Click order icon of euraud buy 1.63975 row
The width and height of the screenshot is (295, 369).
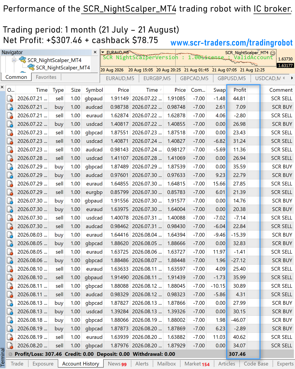click(x=10, y=209)
